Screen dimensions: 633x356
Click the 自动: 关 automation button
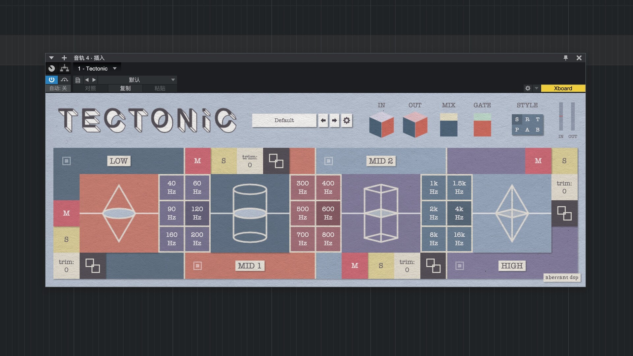pos(58,88)
